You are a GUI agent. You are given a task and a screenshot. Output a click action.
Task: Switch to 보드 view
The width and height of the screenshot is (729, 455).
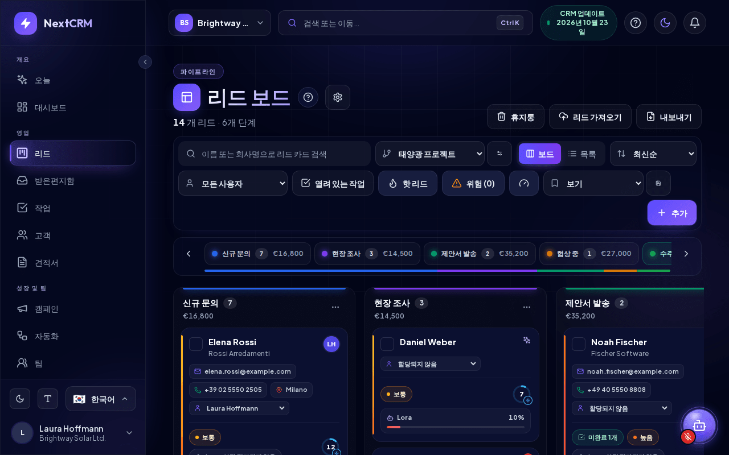coord(540,154)
